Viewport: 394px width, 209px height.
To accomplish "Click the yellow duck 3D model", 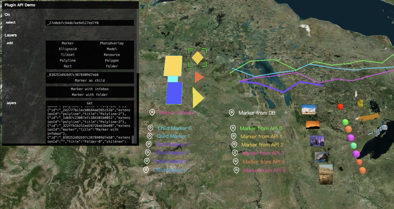I will pyautogui.click(x=361, y=103).
